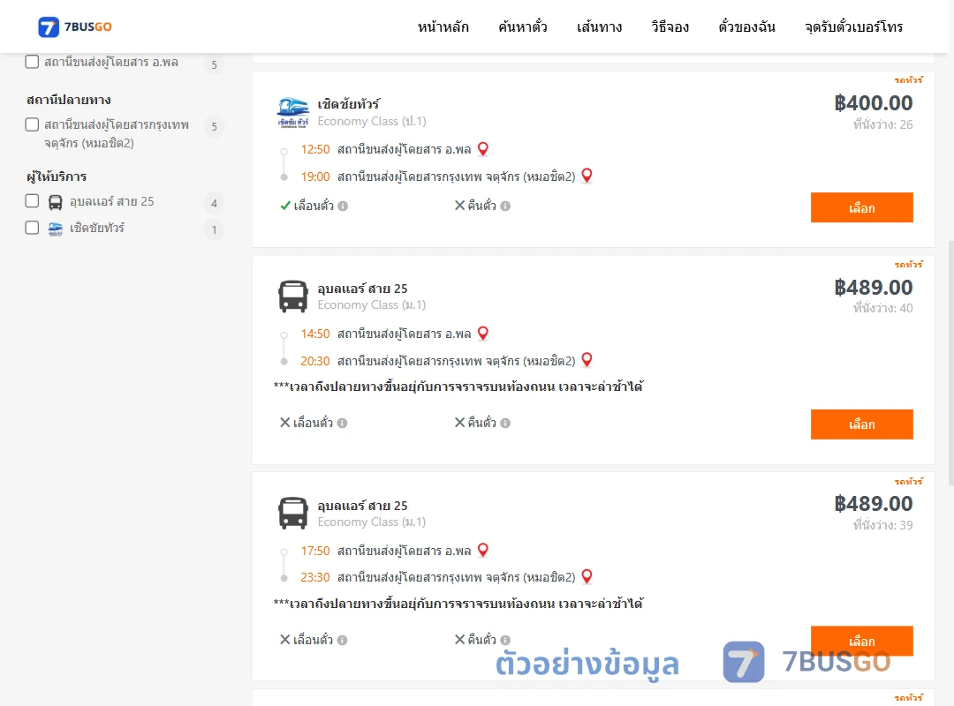Click the 7BUSGO logo in header
The height and width of the screenshot is (706, 954).
coord(75,26)
